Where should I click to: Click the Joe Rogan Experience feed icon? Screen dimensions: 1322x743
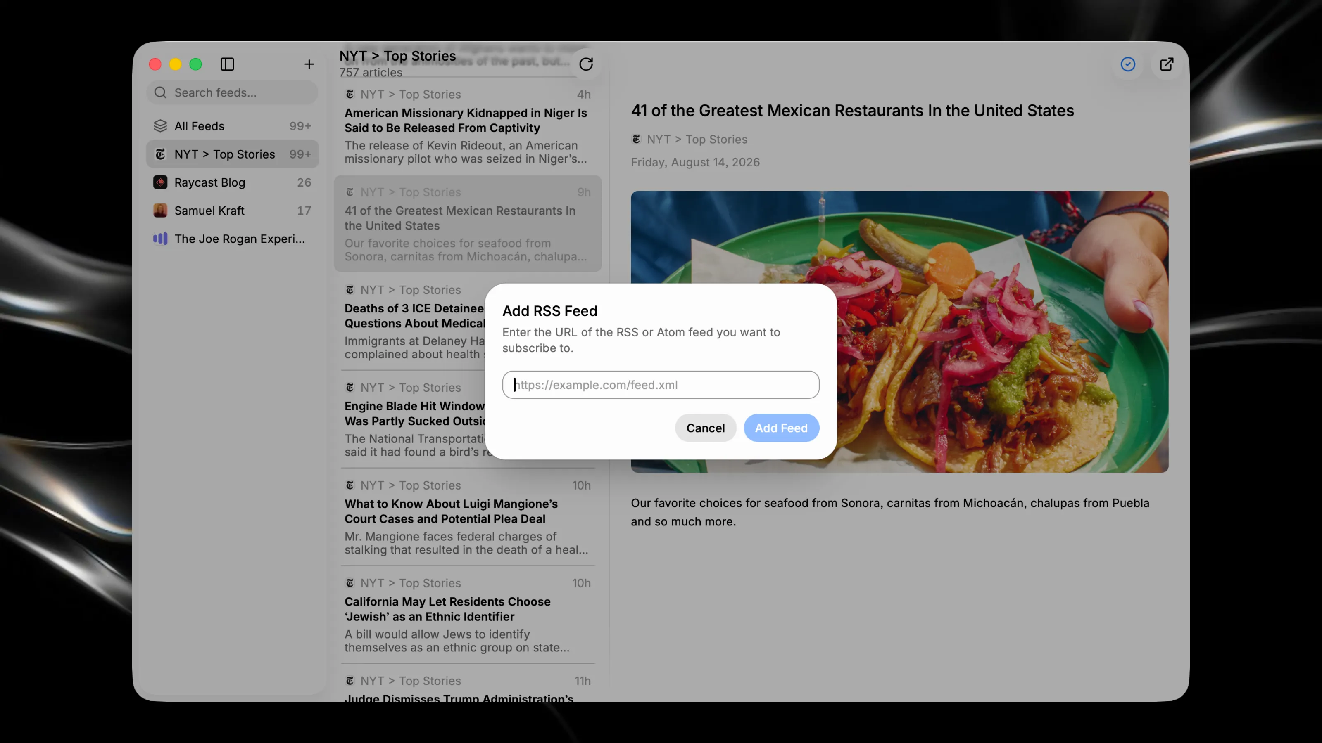160,239
